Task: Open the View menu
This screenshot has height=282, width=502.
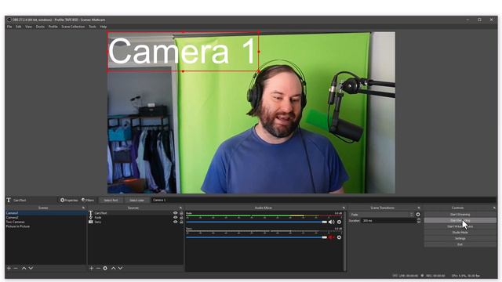Action: pyautogui.click(x=28, y=27)
